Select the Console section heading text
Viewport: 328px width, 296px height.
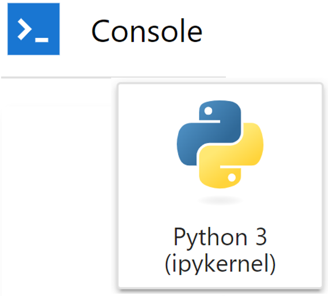point(147,31)
